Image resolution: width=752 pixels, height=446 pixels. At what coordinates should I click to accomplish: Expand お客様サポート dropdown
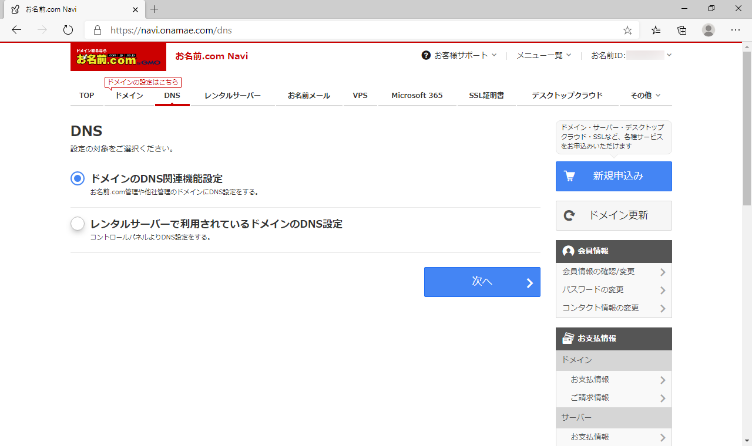(465, 55)
